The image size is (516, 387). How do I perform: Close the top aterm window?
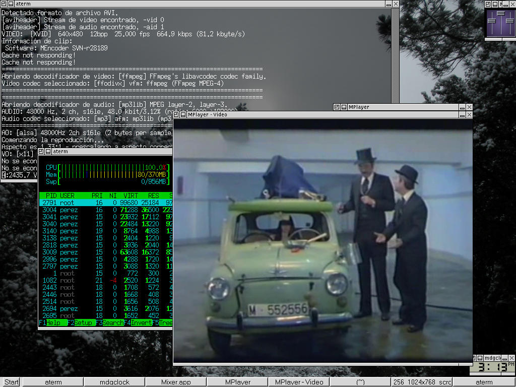click(396, 4)
